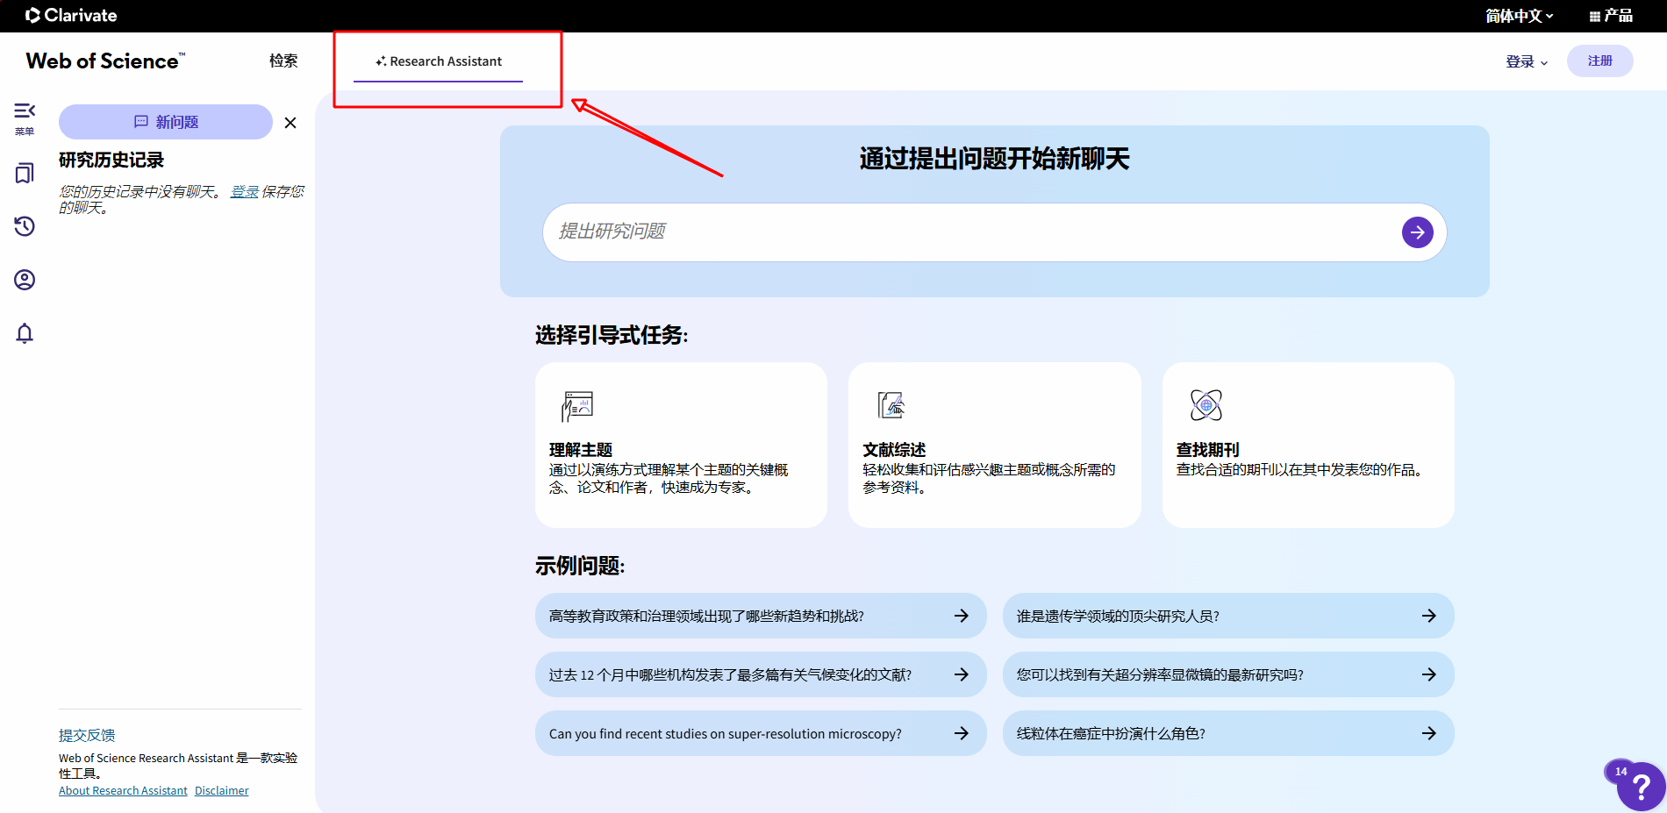Select example question about 线粒体在癌症

1228,733
